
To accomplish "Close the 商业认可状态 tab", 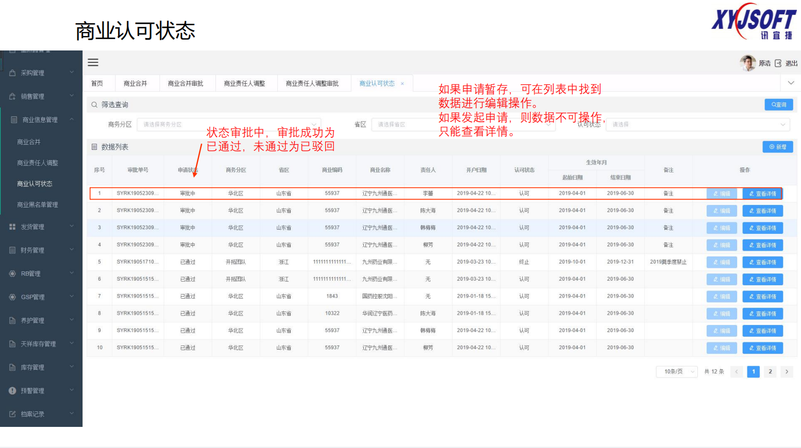I will tap(403, 83).
